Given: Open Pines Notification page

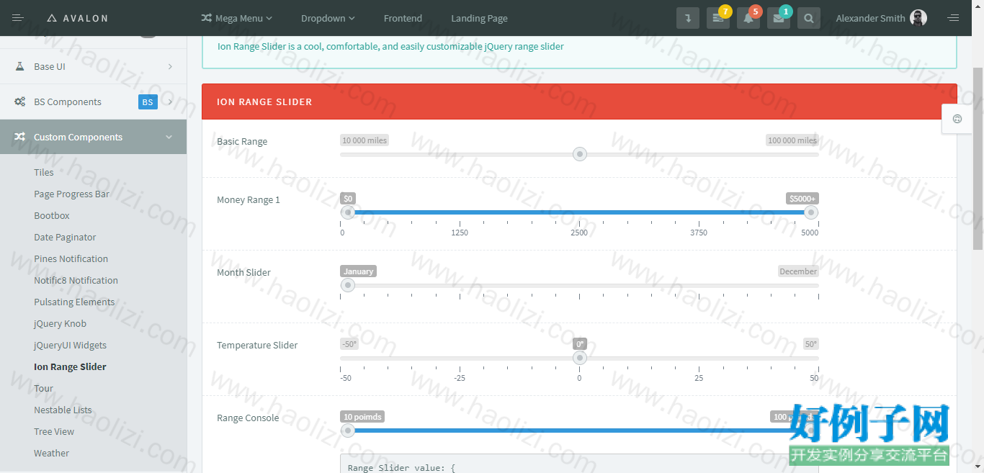Looking at the screenshot, I should click(71, 258).
